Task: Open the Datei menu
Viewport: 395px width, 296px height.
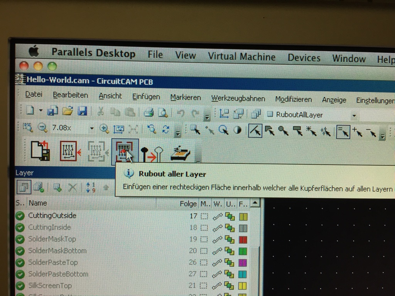Action: click(x=34, y=94)
